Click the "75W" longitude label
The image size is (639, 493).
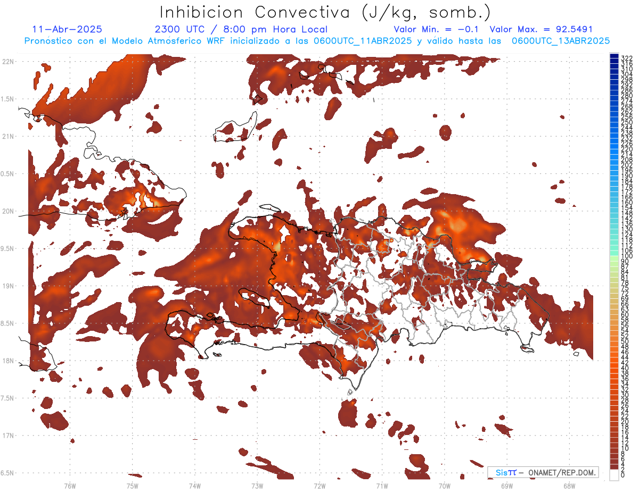tap(132, 486)
